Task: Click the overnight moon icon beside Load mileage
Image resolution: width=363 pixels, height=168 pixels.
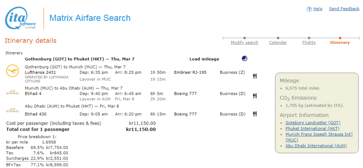Action: point(244,58)
